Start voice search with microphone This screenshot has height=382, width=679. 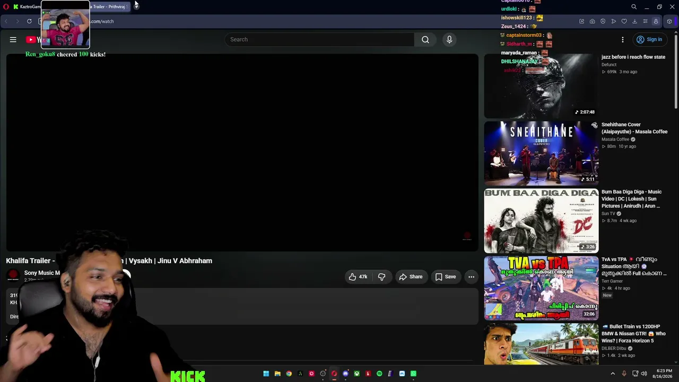coord(449,39)
